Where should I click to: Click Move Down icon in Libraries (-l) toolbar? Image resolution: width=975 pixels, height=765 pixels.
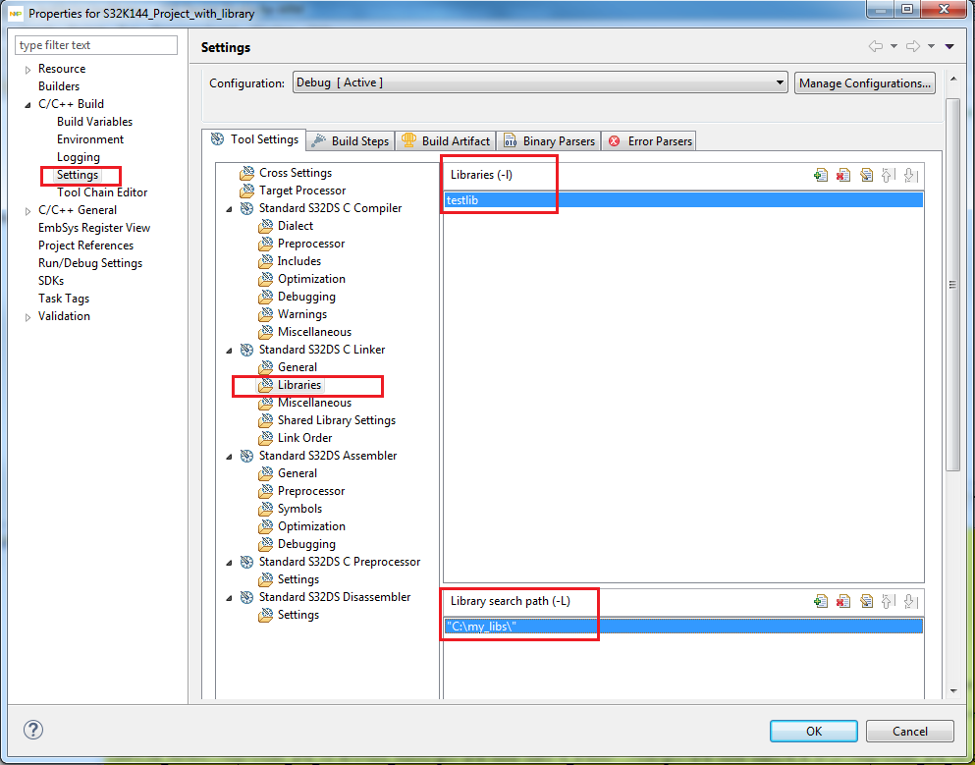pos(910,176)
